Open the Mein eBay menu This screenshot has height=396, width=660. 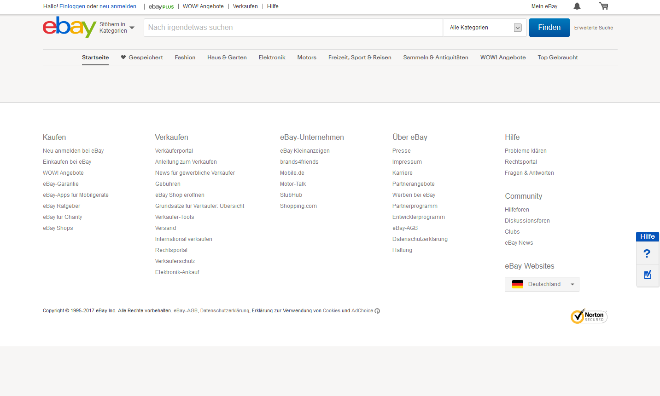(544, 6)
